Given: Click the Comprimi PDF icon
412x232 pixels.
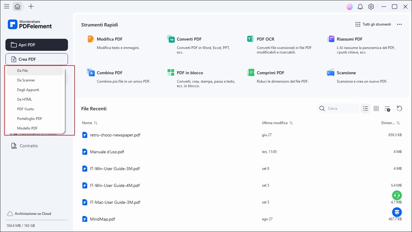Looking at the screenshot, I should 251,72.
